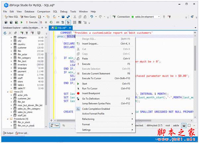This screenshot has width=199, height=143.
Task: Click the Paste toolbar icon
Action: pyautogui.click(x=85, y=17)
